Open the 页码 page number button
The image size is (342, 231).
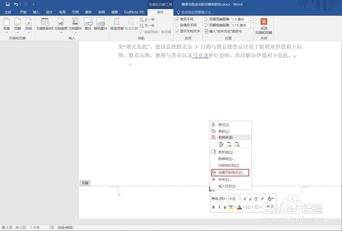tap(29, 26)
